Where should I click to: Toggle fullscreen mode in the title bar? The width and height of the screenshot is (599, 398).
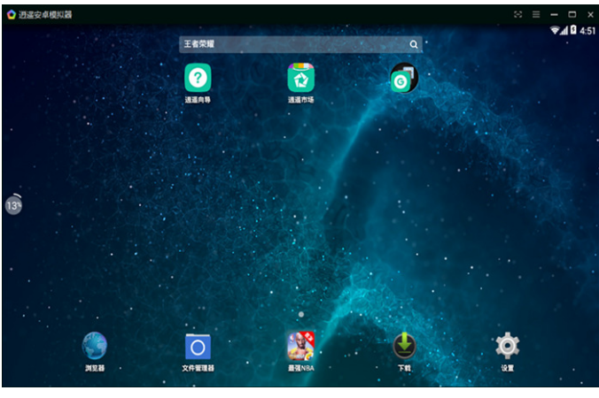(518, 14)
